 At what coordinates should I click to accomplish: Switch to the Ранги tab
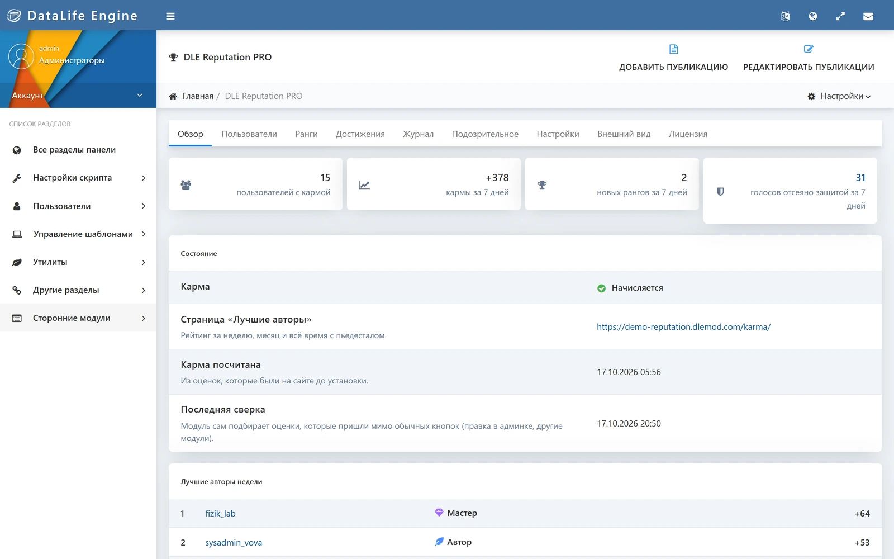(x=306, y=134)
